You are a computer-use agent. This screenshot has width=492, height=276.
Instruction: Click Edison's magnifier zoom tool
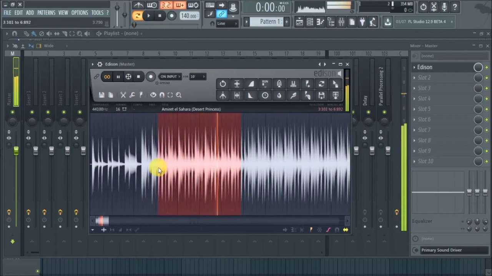tap(178, 95)
